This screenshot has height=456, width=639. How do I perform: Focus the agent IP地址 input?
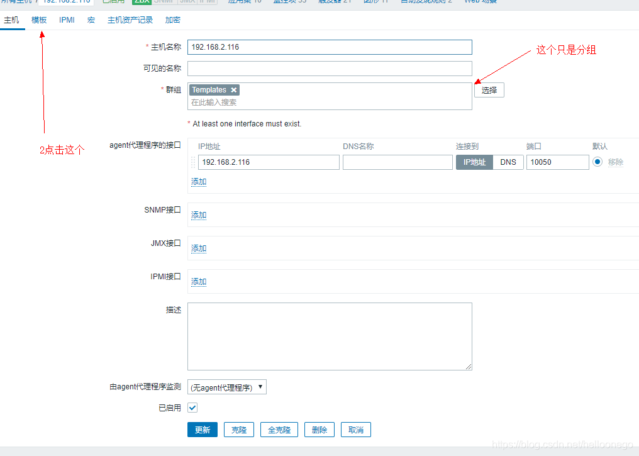(269, 162)
